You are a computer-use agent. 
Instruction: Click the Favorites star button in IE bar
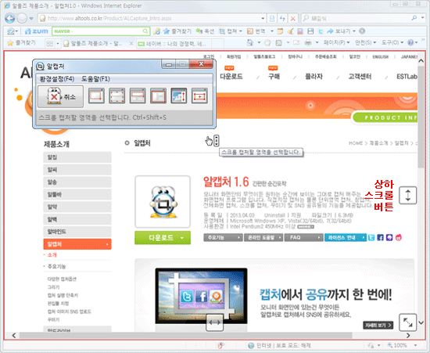tap(21, 43)
